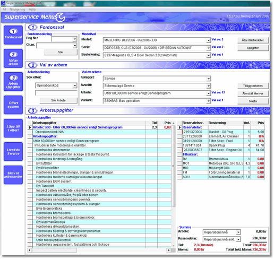Open the Fordonsval sidebar step 1
Screen dimensions: 274x259
pos(13,35)
